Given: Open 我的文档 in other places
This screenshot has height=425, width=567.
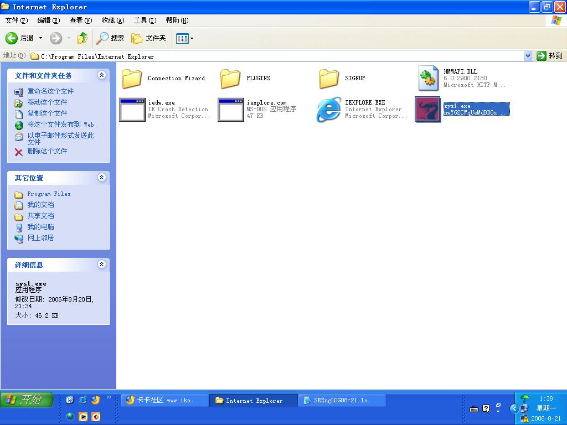Looking at the screenshot, I should point(41,205).
